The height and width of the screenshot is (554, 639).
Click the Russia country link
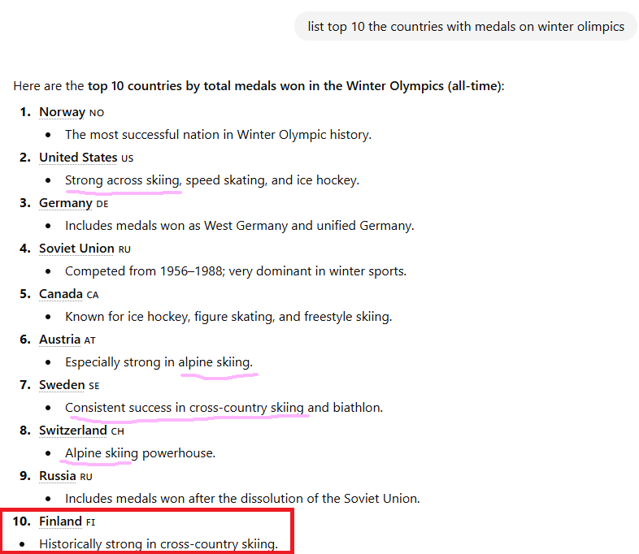click(x=58, y=476)
